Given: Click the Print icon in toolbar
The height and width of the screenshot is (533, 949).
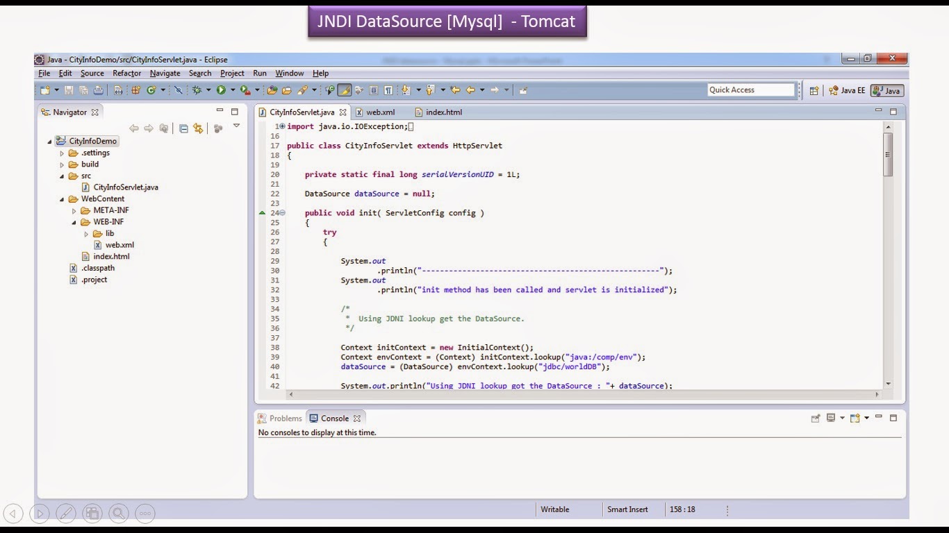Looking at the screenshot, I should [x=99, y=90].
